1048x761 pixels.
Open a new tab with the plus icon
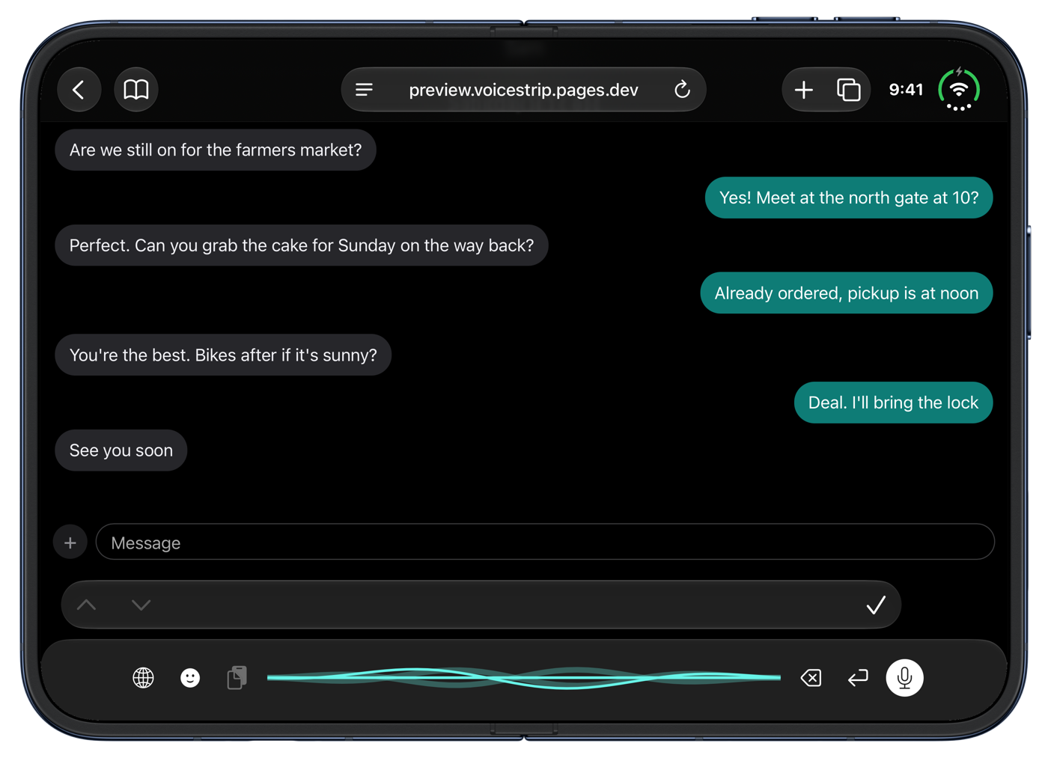pyautogui.click(x=803, y=90)
